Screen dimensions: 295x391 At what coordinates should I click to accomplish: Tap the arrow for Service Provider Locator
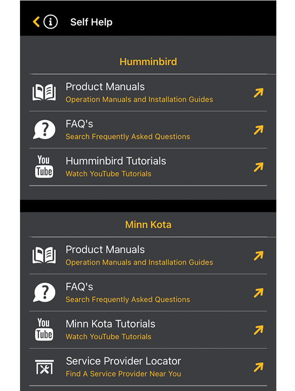pyautogui.click(x=258, y=367)
